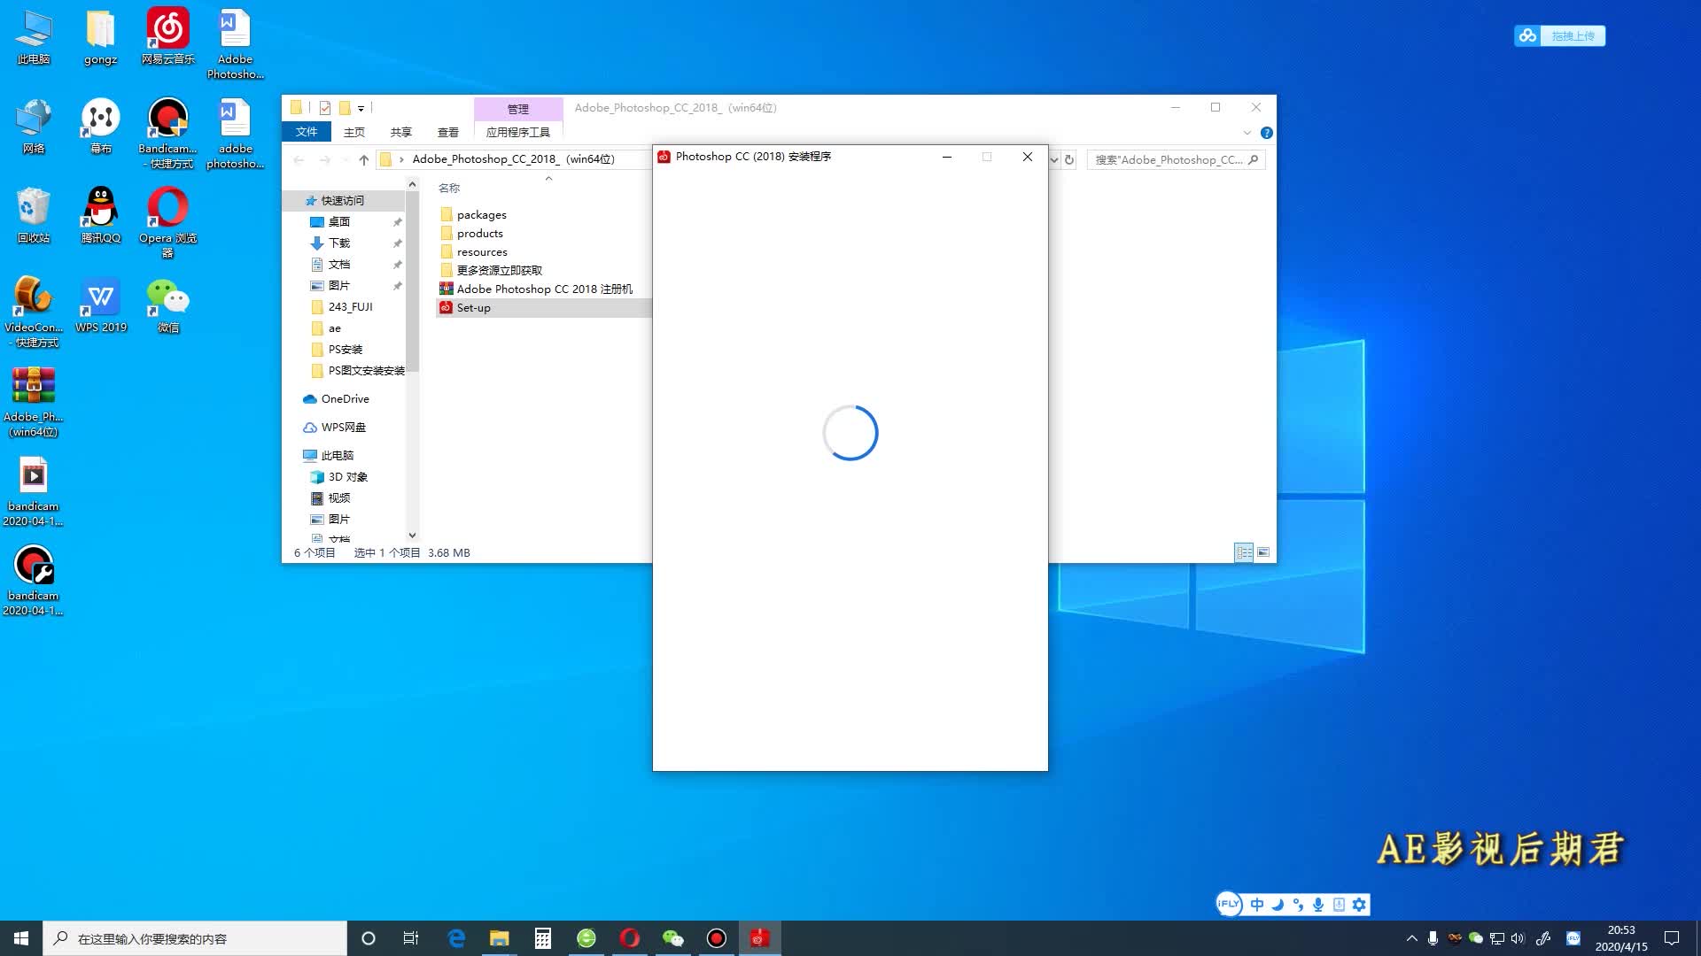The width and height of the screenshot is (1701, 956).
Task: Open the quick access toolbar customize dropdown
Action: click(361, 108)
